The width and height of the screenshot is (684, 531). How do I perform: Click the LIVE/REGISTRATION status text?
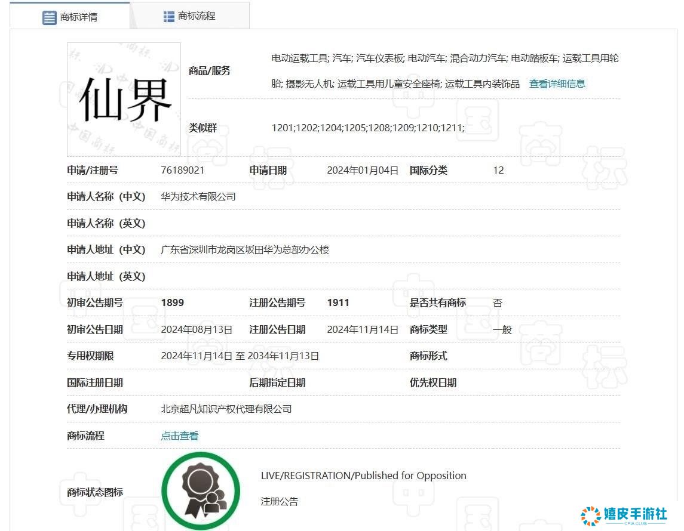[363, 476]
